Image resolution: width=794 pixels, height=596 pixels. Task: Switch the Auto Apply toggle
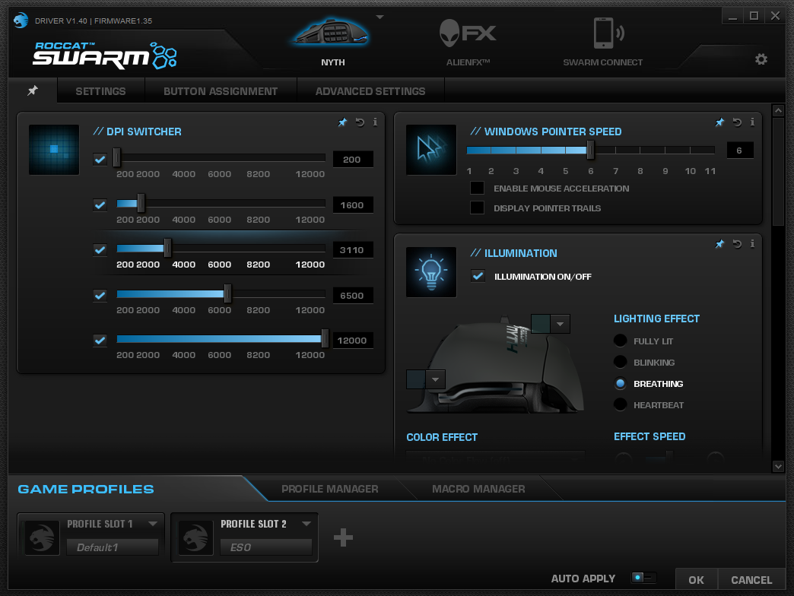click(x=643, y=578)
